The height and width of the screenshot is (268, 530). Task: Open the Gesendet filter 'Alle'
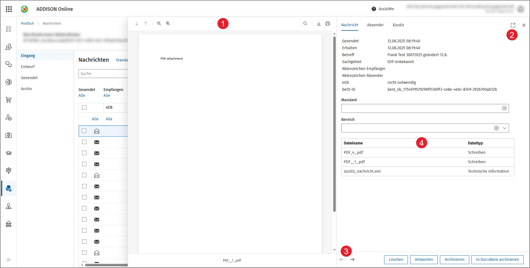pyautogui.click(x=82, y=95)
